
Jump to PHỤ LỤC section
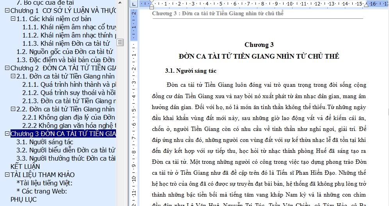tap(23, 199)
